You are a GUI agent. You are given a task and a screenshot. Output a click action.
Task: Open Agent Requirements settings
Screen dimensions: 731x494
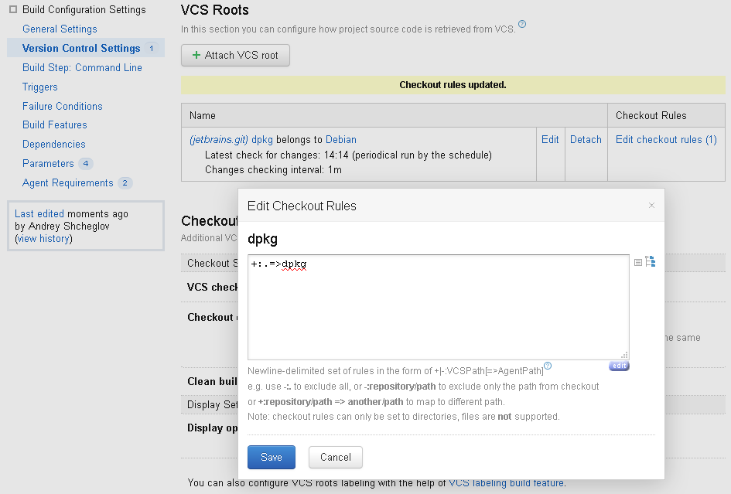(67, 182)
